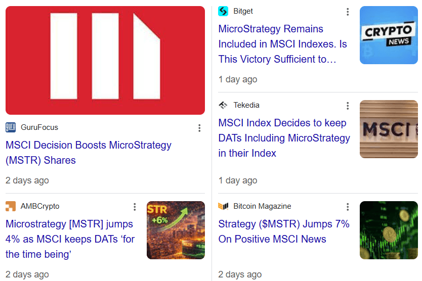Click the Bitcoin Magazine source favicon

click(223, 206)
